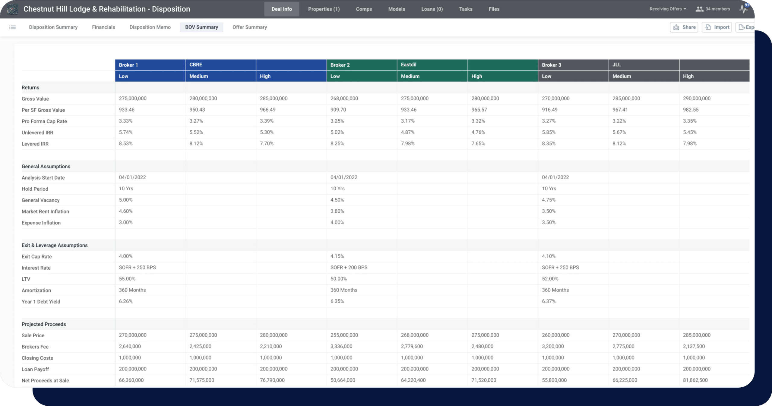Click the 9+ notification badge
This screenshot has width=772, height=406.
tap(748, 5)
